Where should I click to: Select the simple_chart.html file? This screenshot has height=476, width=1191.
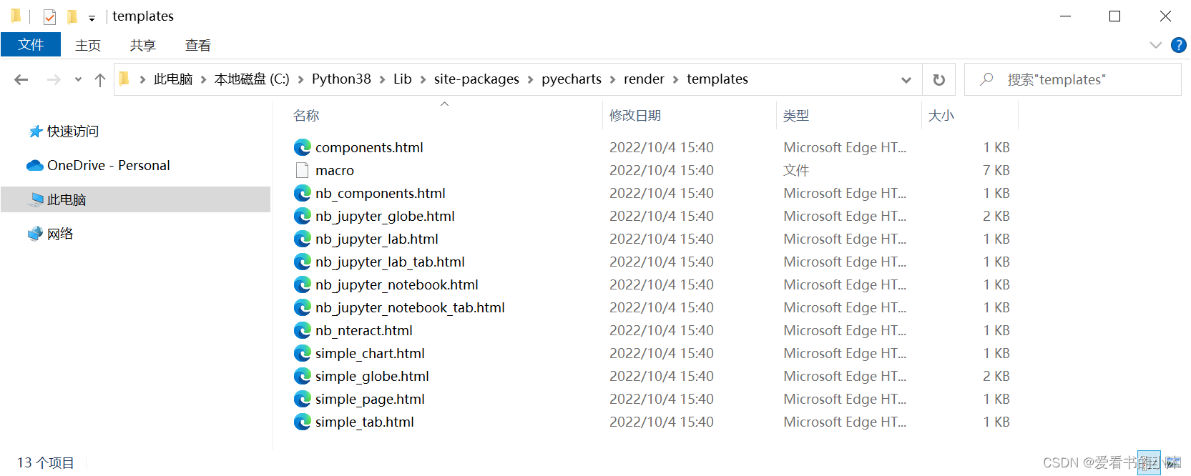click(x=370, y=353)
